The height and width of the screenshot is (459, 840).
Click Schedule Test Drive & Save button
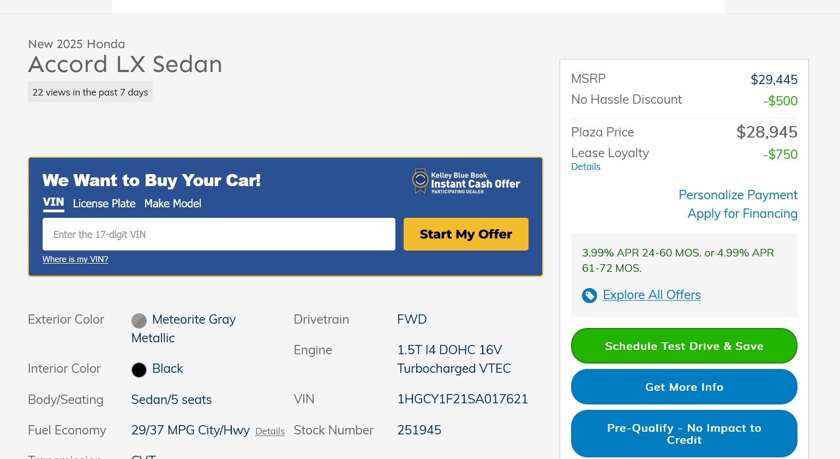point(684,345)
